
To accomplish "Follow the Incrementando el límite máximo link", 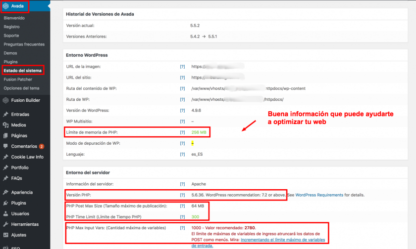I will (x=283, y=240).
